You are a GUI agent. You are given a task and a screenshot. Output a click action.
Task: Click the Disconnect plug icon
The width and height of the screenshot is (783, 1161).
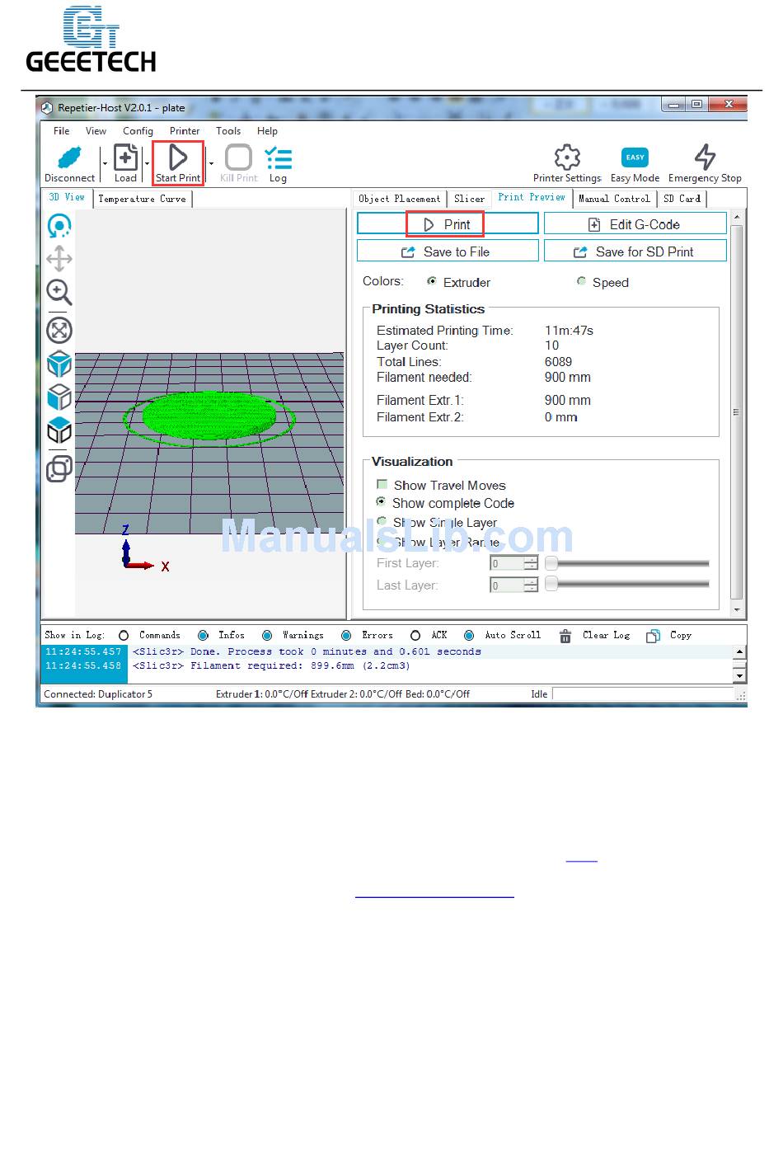[x=69, y=157]
